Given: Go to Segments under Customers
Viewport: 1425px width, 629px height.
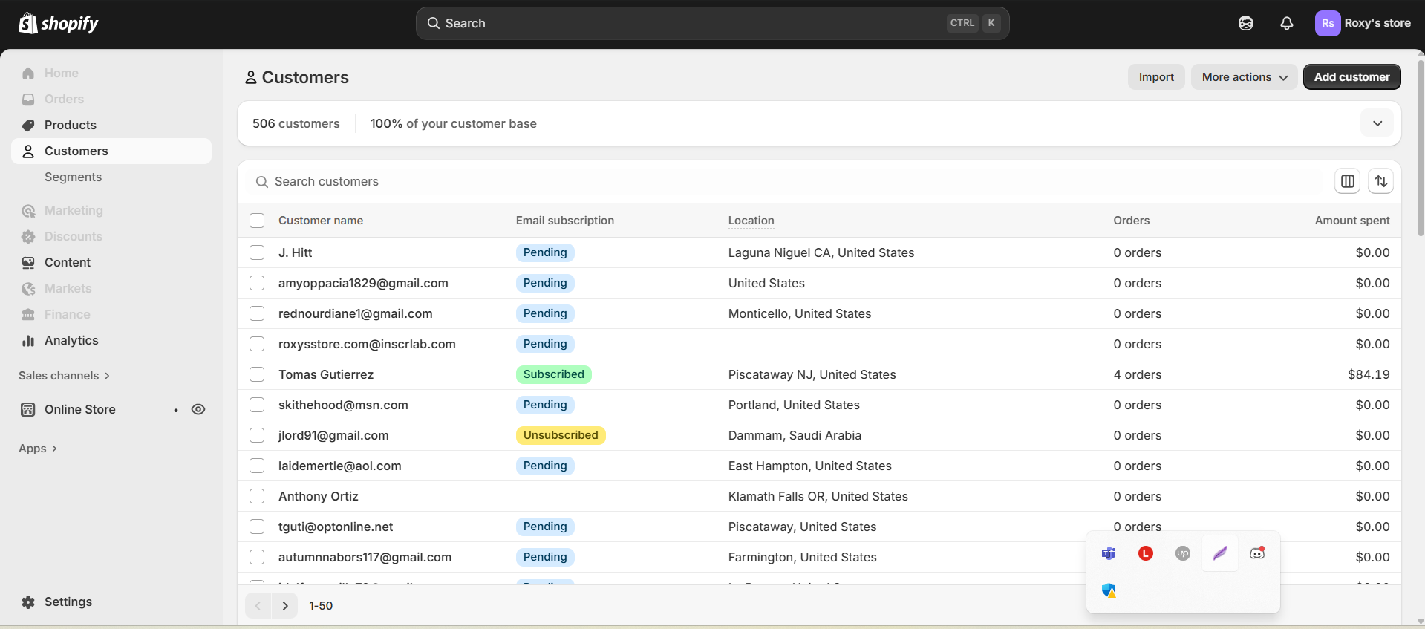Looking at the screenshot, I should pos(73,177).
